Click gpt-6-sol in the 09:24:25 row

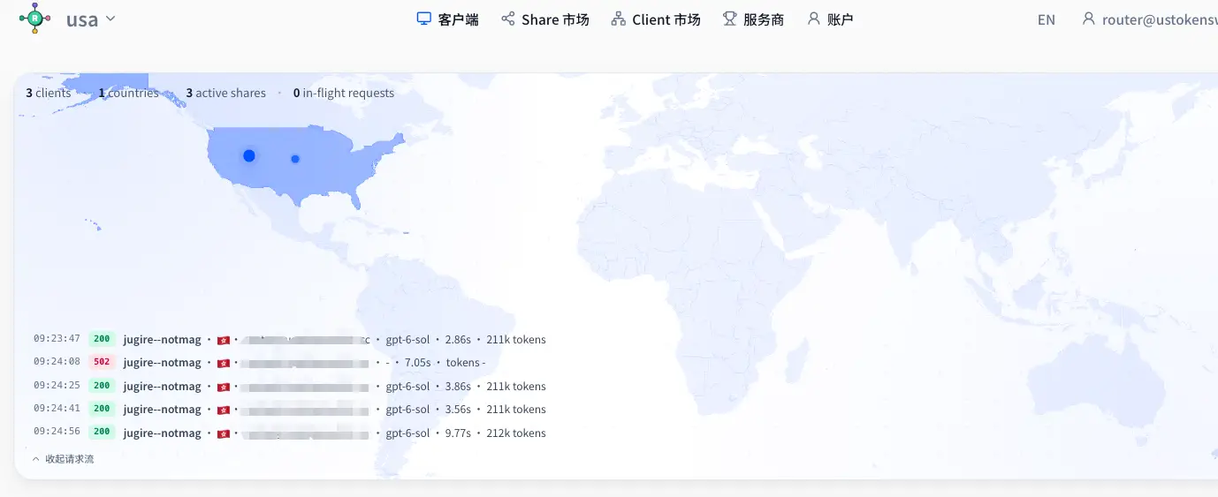407,386
